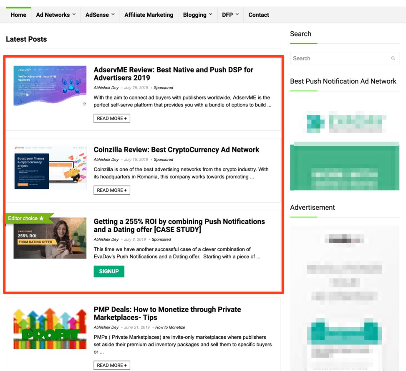Image resolution: width=406 pixels, height=371 pixels.
Task: Open the 255% ROI case study title
Action: (179, 226)
